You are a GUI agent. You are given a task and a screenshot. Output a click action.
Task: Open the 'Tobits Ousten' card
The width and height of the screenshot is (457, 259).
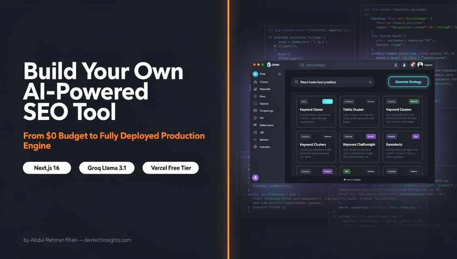[x=359, y=112]
